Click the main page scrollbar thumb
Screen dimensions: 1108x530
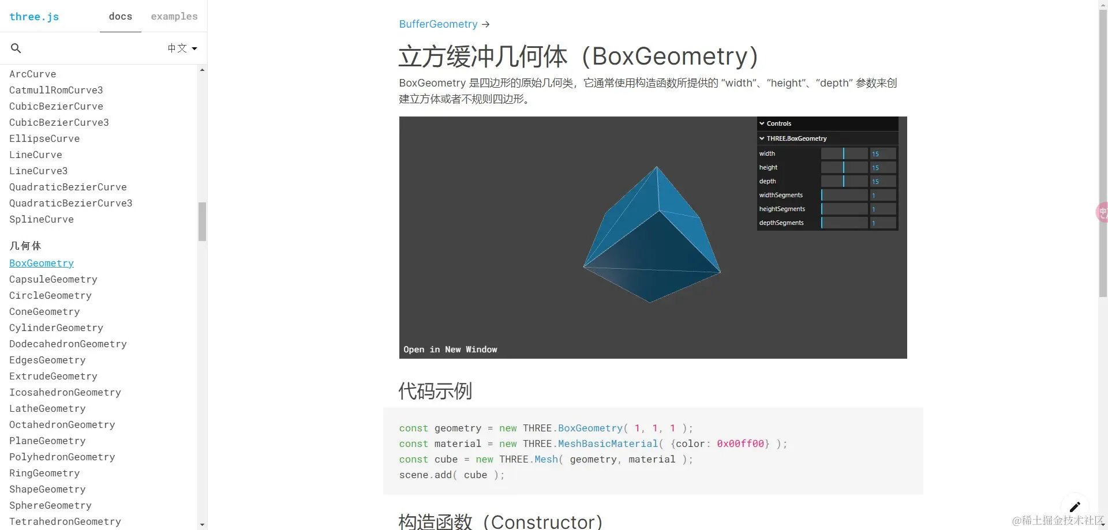point(1103,153)
